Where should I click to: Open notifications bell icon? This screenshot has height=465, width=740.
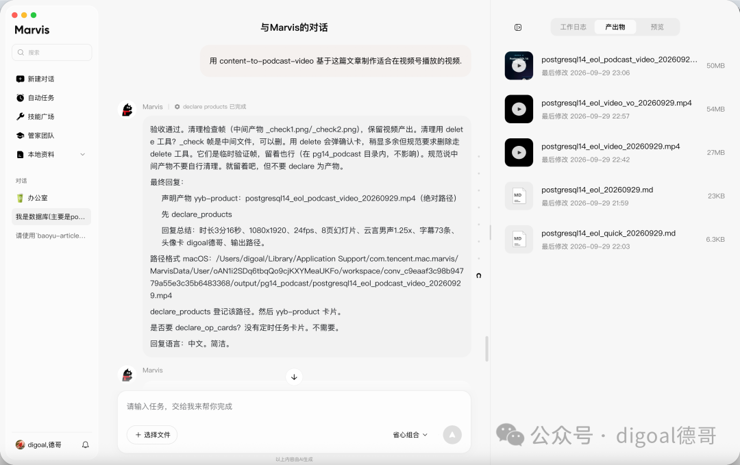[86, 444]
